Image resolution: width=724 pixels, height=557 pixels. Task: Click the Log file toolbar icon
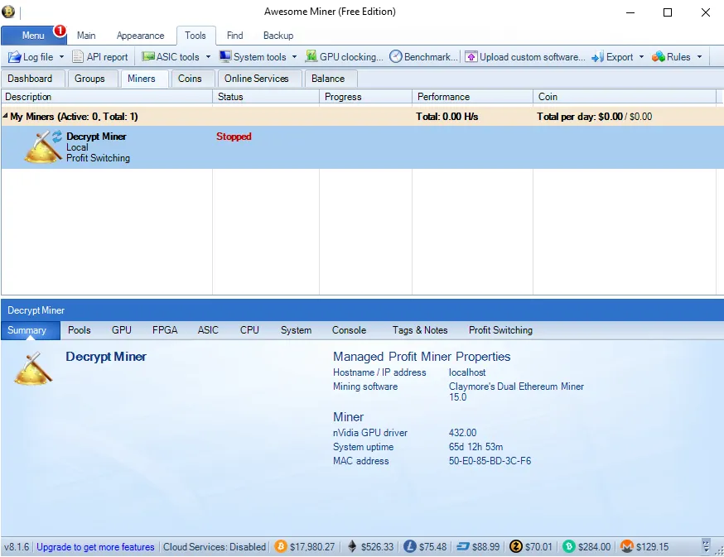(x=14, y=57)
